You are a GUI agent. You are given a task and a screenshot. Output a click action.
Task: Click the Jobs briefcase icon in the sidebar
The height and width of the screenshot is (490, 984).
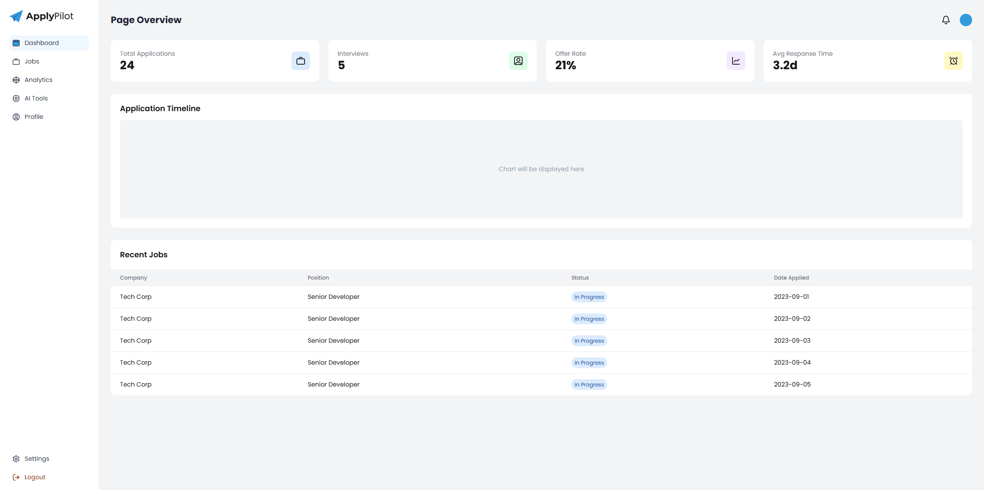pyautogui.click(x=16, y=61)
